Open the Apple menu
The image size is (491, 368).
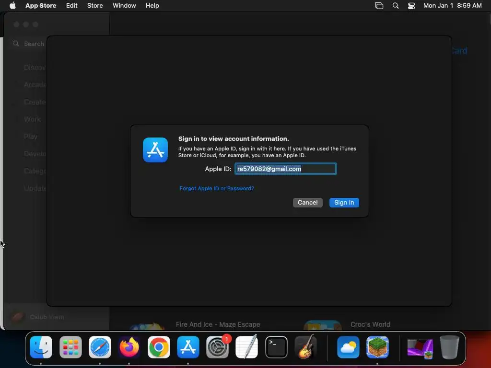point(12,6)
